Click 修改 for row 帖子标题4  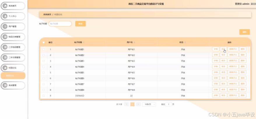[x=223, y=66]
